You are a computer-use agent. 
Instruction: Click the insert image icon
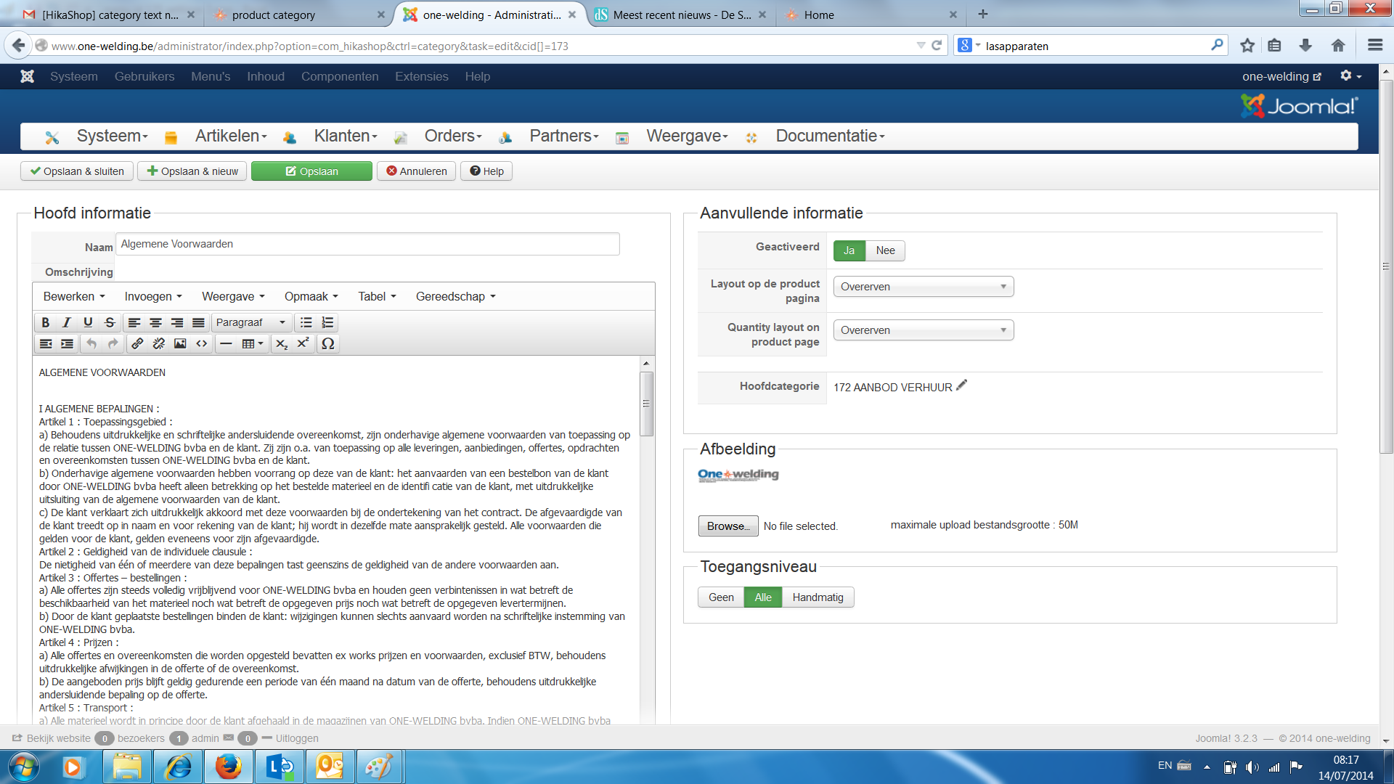click(x=180, y=343)
